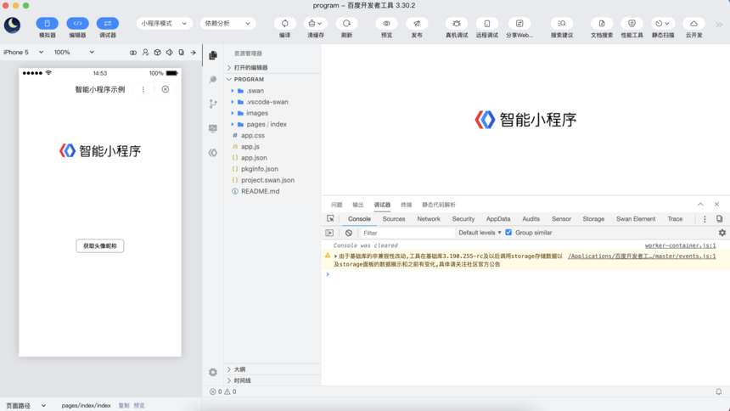This screenshot has height=411, width=730.
Task: Toggle the 编辑器 editor panel
Action: click(x=77, y=23)
